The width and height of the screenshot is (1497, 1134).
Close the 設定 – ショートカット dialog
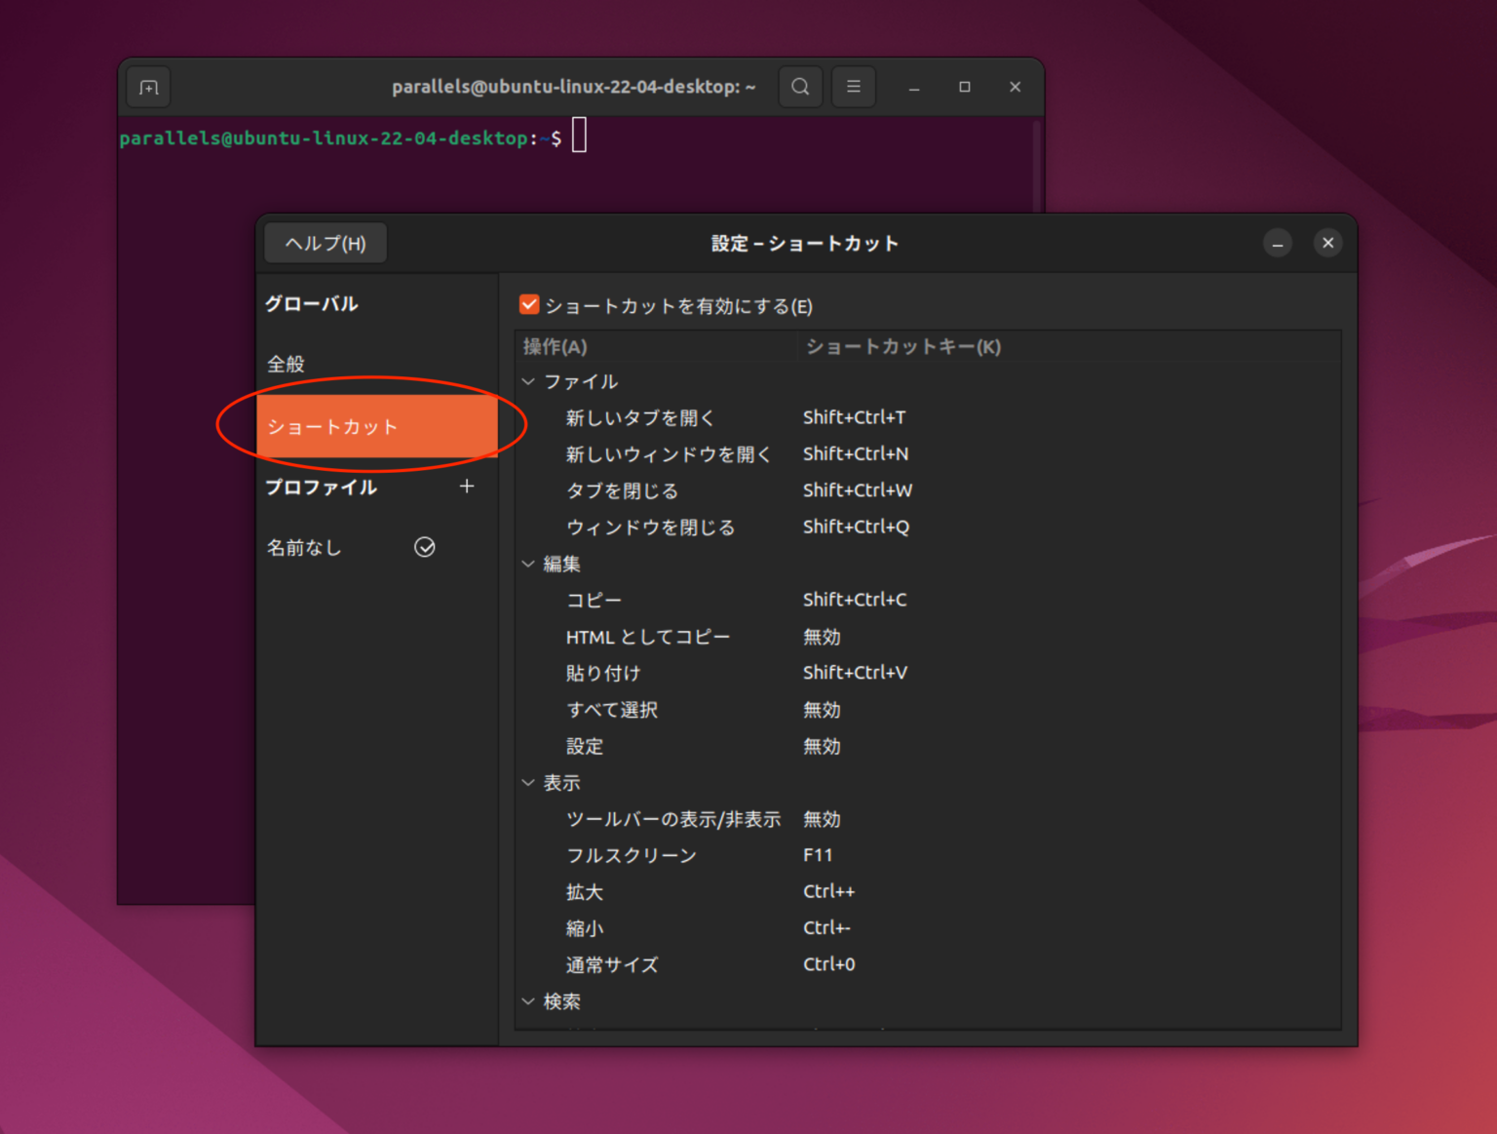[1327, 243]
